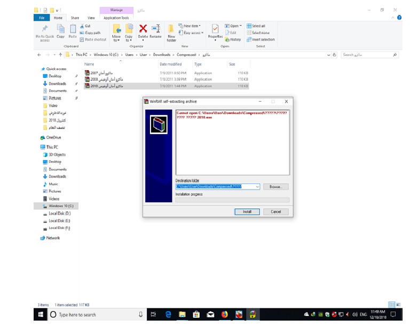Viewport: 410px width, 327px height.
Task: Click the Microsoft Edge taskbar icon
Action: 167,315
